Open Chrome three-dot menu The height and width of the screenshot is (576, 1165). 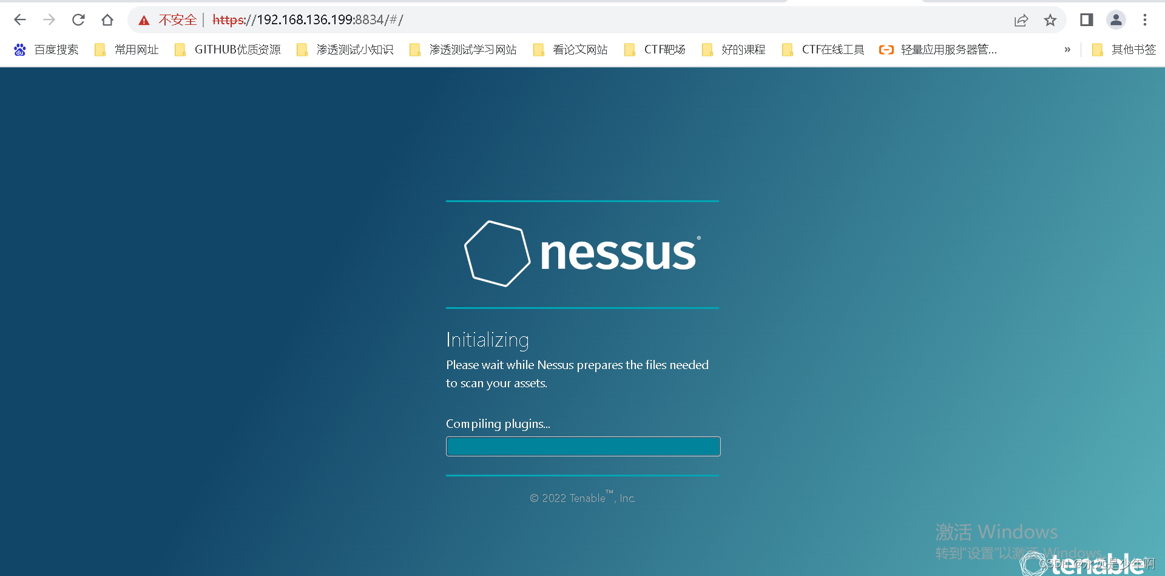coord(1145,20)
